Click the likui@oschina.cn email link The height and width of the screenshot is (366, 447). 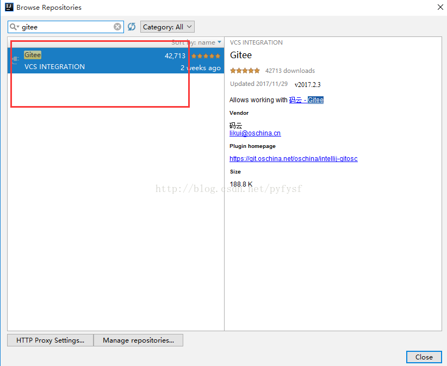pos(255,133)
